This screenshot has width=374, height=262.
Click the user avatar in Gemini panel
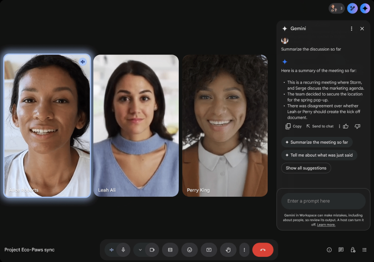[x=285, y=41]
